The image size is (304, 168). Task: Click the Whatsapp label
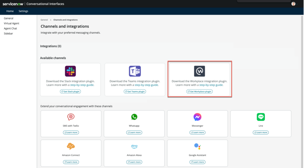pyautogui.click(x=134, y=126)
